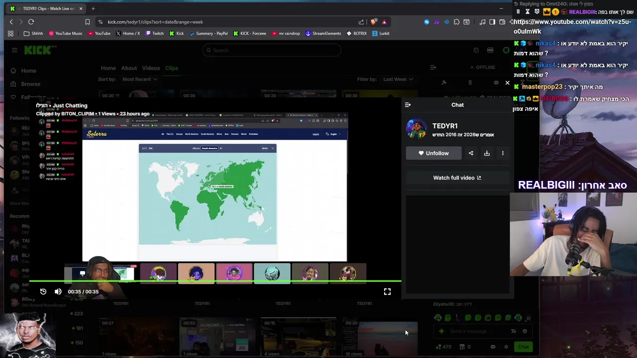Open the Brave wallet icon

[502, 22]
